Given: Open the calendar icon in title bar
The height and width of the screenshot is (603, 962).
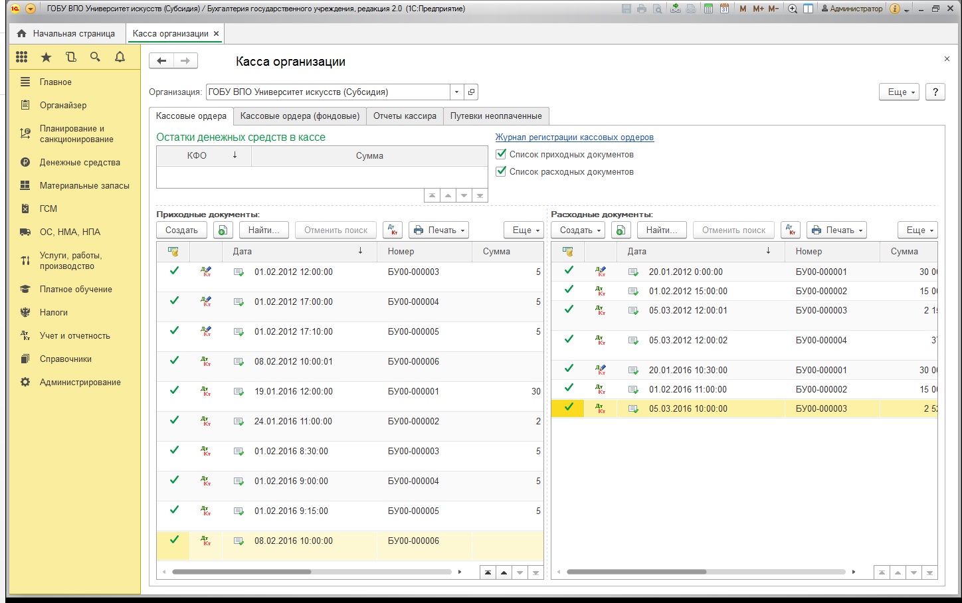Looking at the screenshot, I should tap(724, 9).
